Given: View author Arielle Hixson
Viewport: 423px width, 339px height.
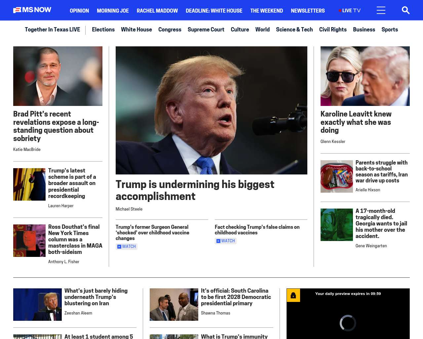Looking at the screenshot, I should point(368,190).
